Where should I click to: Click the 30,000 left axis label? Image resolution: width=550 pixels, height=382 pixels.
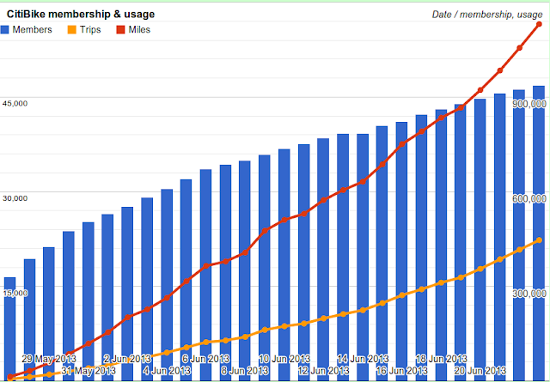coord(15,198)
